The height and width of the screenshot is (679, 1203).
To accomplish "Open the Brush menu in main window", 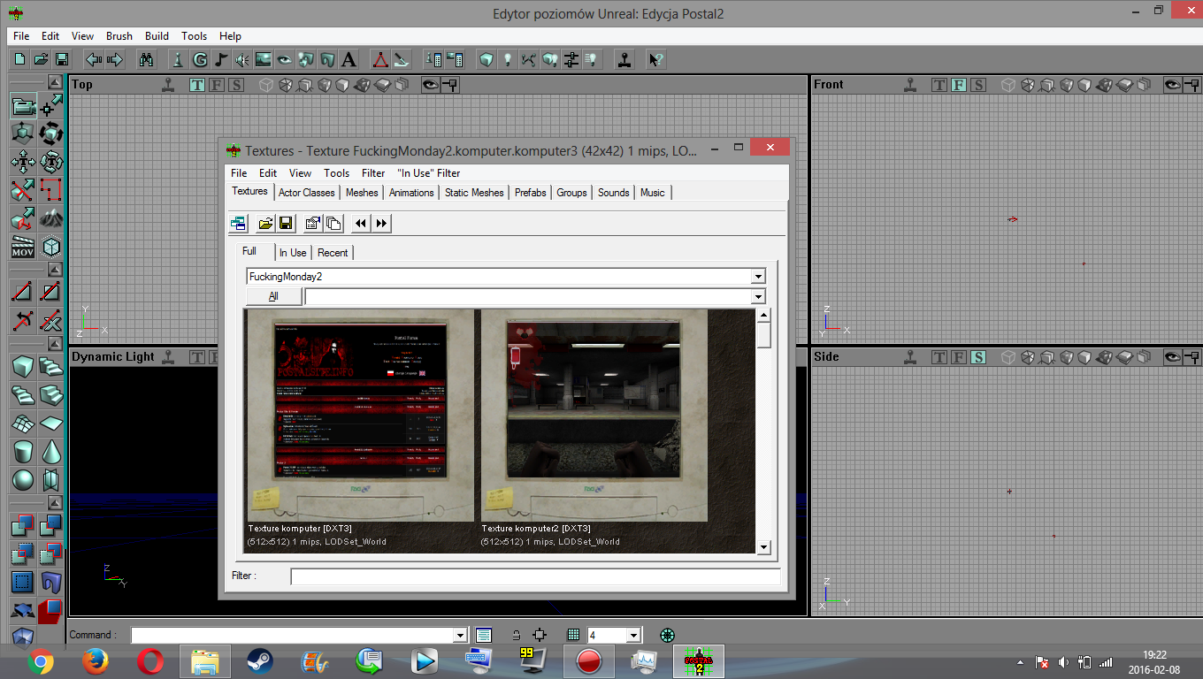I will [119, 36].
